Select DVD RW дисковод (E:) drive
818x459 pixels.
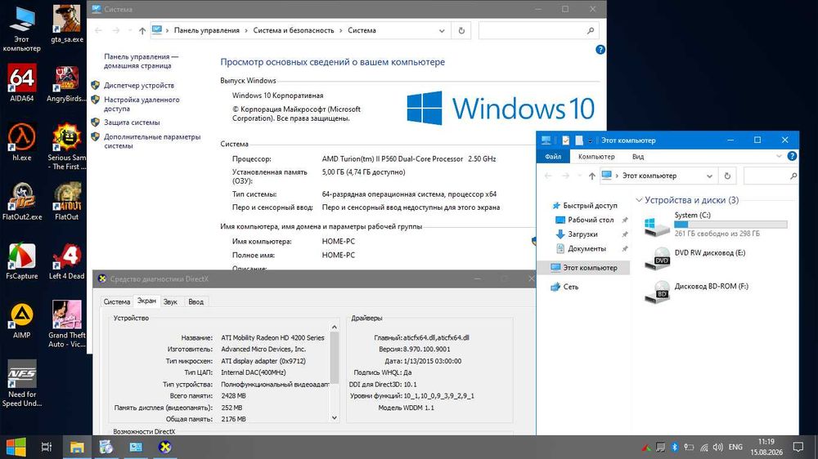click(x=657, y=259)
